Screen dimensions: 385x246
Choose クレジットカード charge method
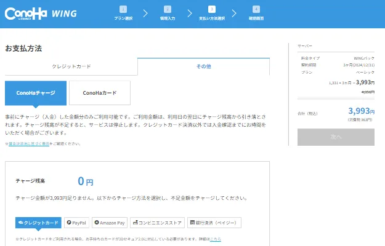click(38, 223)
